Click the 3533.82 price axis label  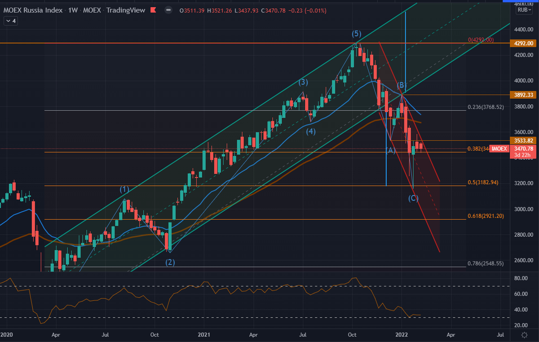[x=524, y=140]
